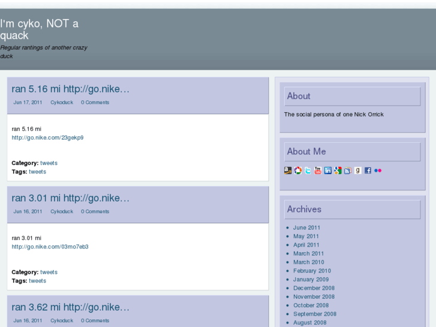Open the Amazon profile icon
436x327 pixels.
coord(288,170)
